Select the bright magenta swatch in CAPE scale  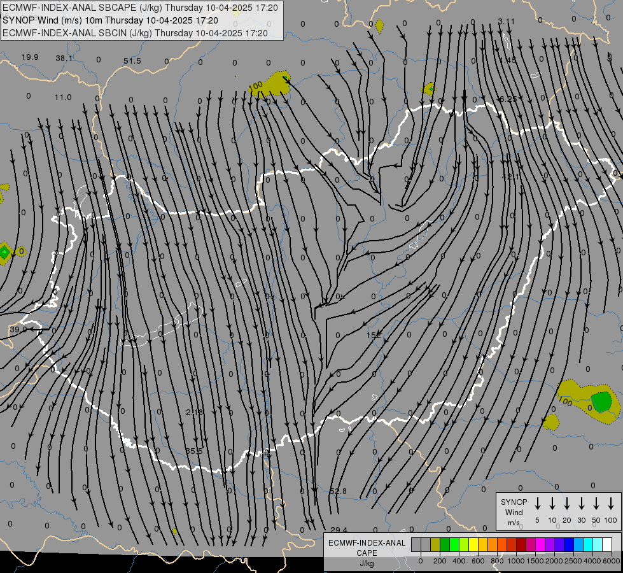(540, 544)
